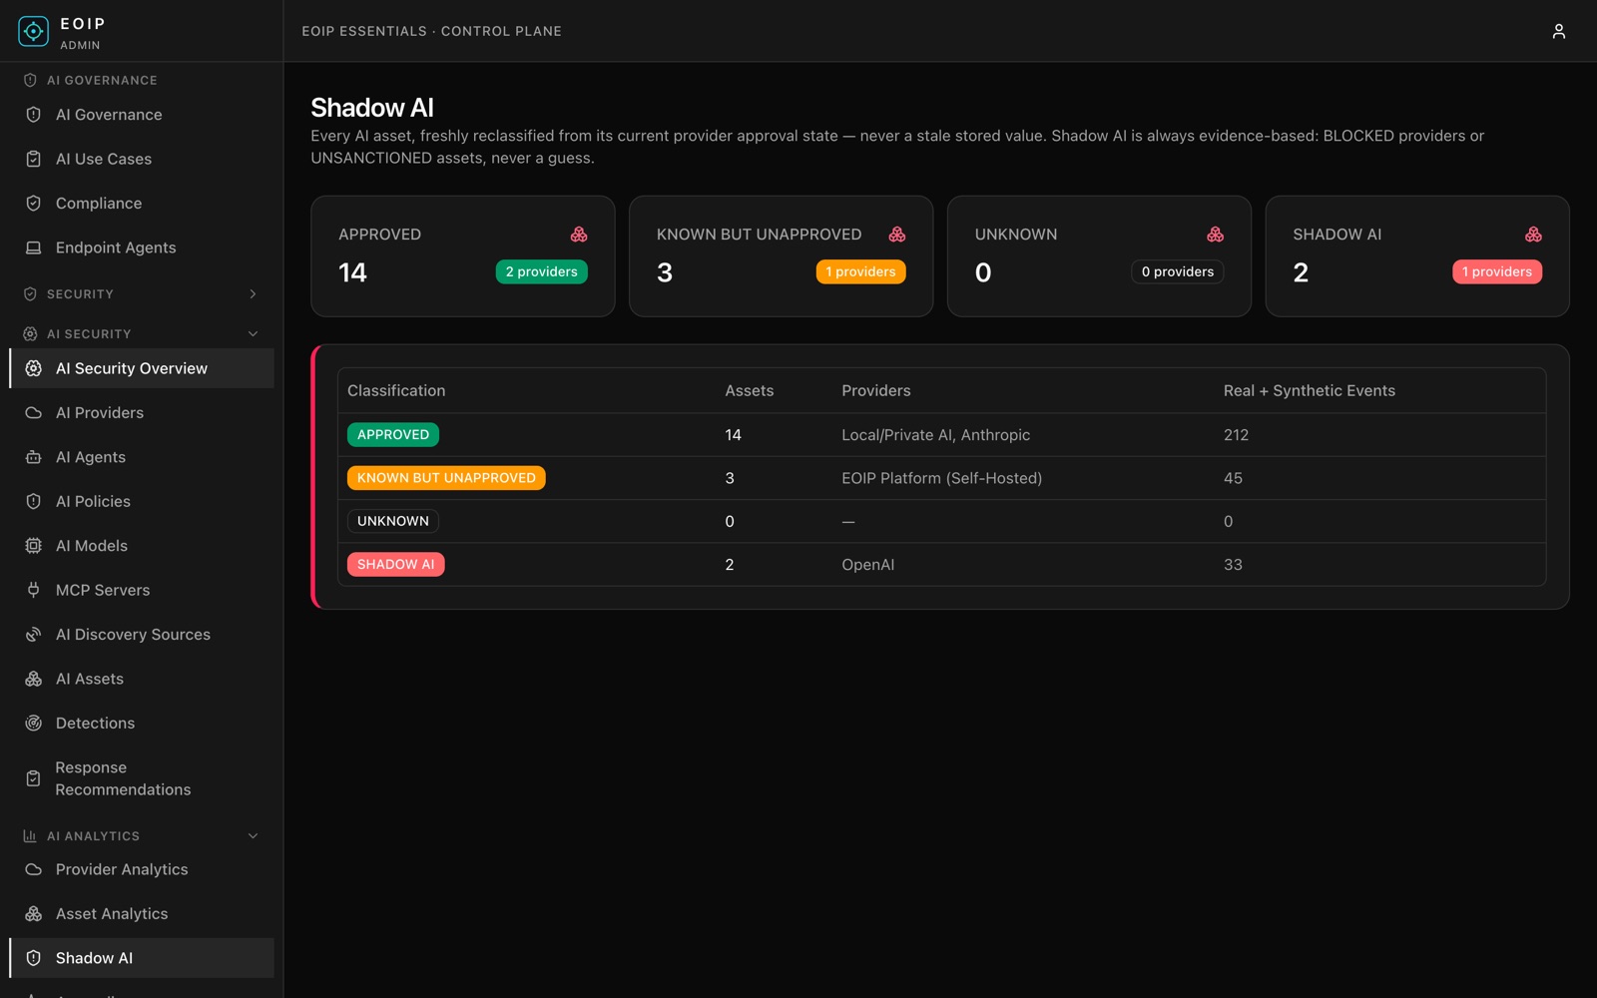The image size is (1597, 998).
Task: Click KNOWN BUT UNAPPROVED tag in table
Action: [x=446, y=478]
